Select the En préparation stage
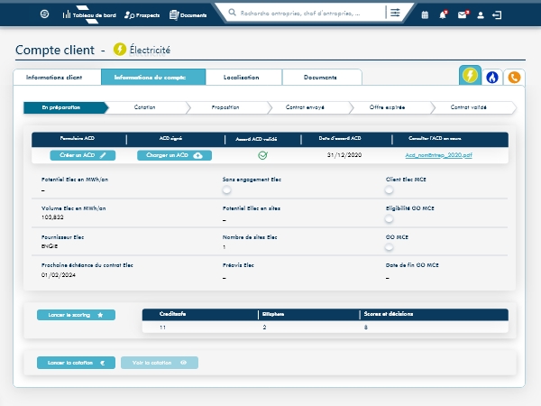Viewport: 541px width, 406px height. tap(64, 107)
